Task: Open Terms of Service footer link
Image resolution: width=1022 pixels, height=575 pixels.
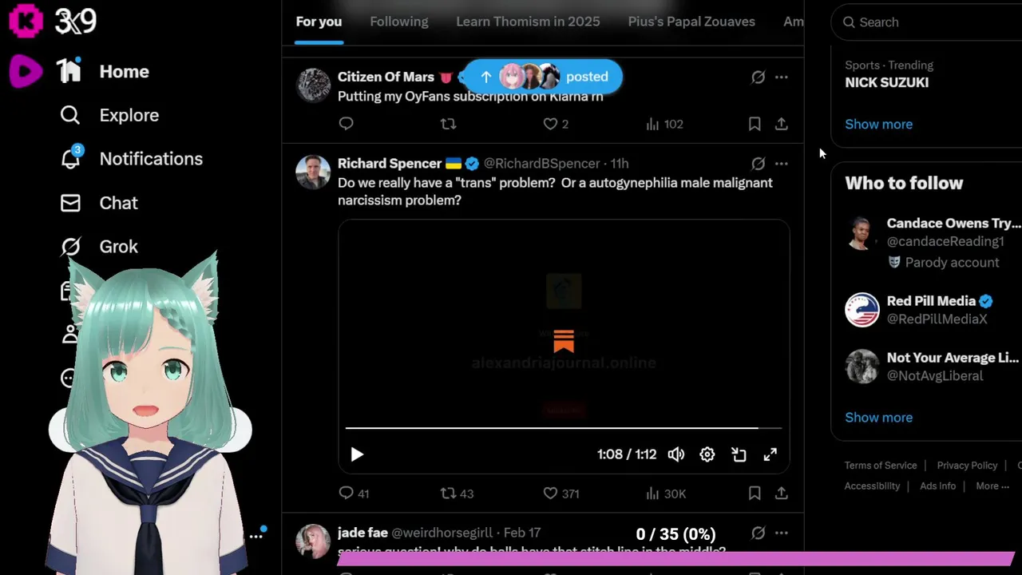Action: pos(881,466)
